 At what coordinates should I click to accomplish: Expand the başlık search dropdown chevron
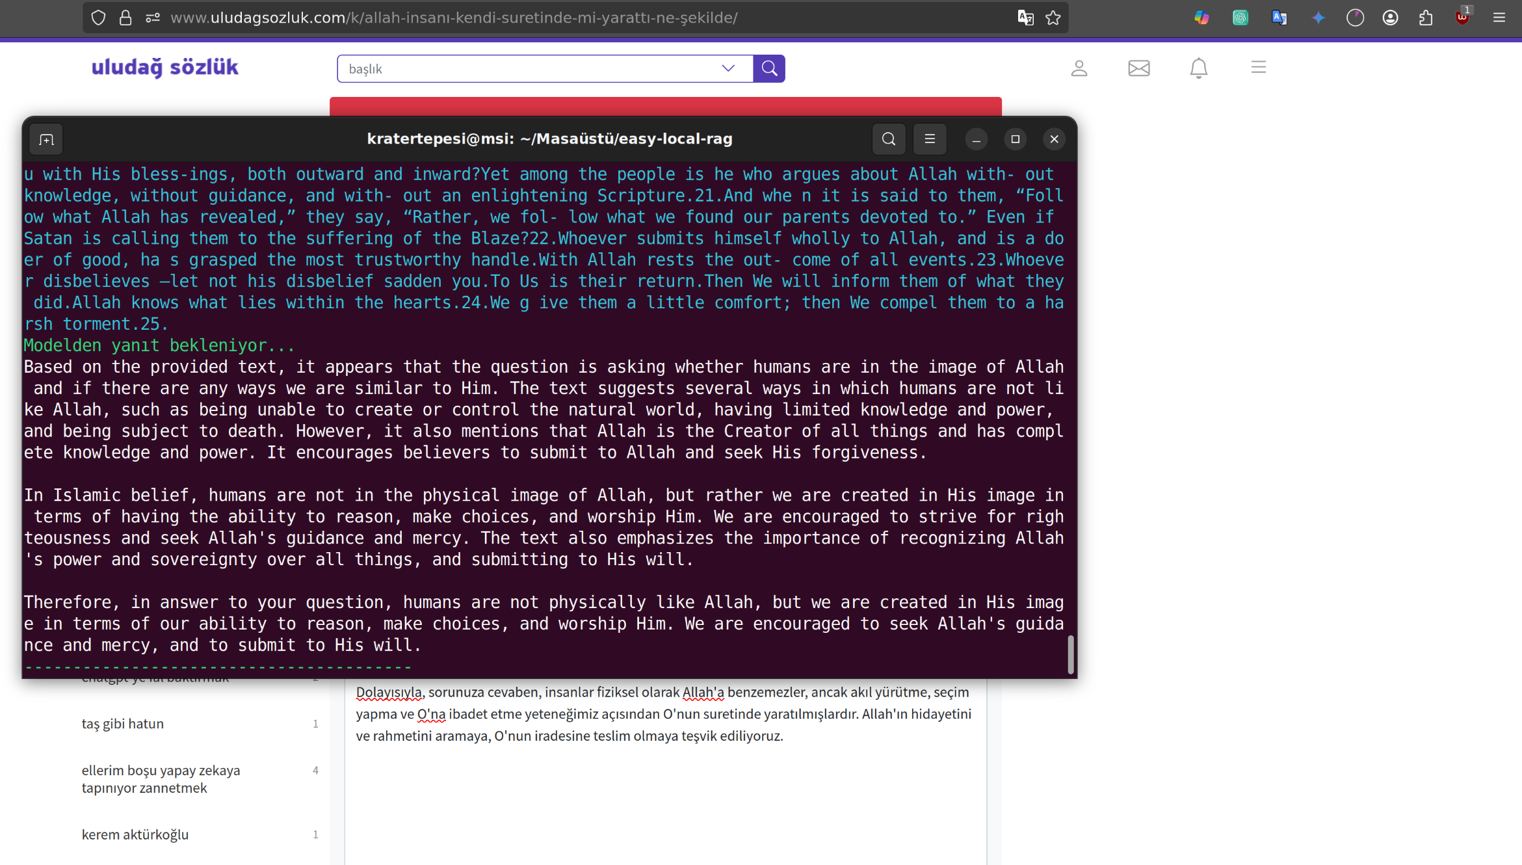(728, 68)
